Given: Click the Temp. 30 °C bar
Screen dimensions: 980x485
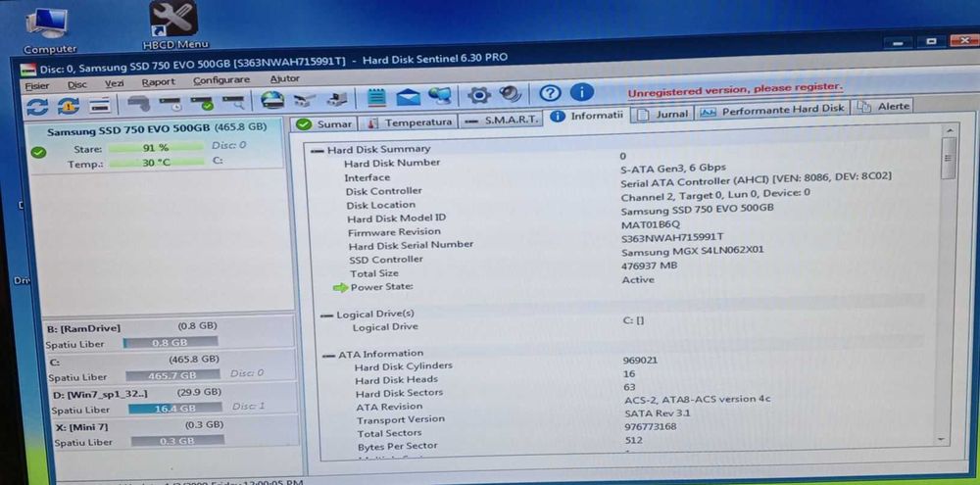Looking at the screenshot, I should (x=156, y=163).
